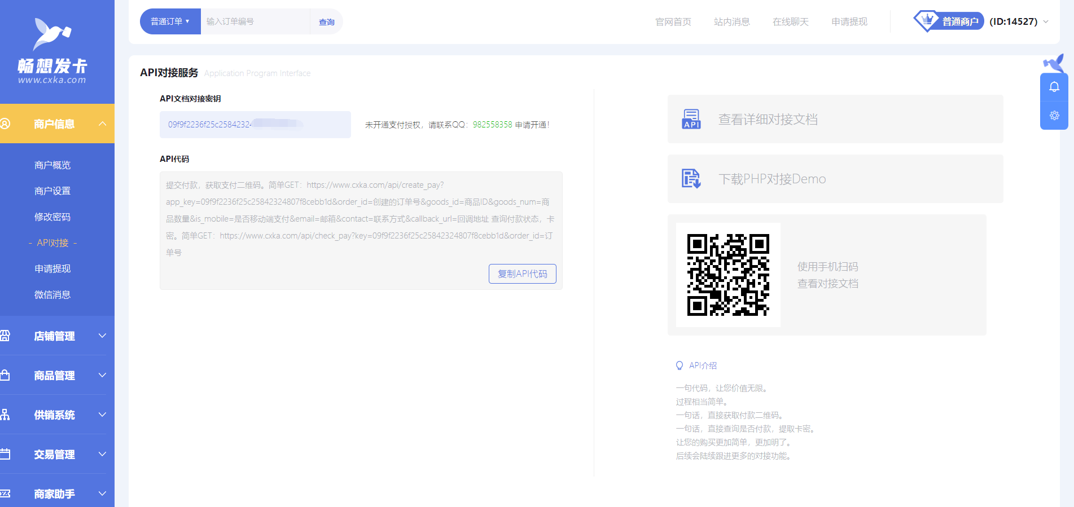Click the API document icon
The image size is (1074, 507).
(691, 119)
